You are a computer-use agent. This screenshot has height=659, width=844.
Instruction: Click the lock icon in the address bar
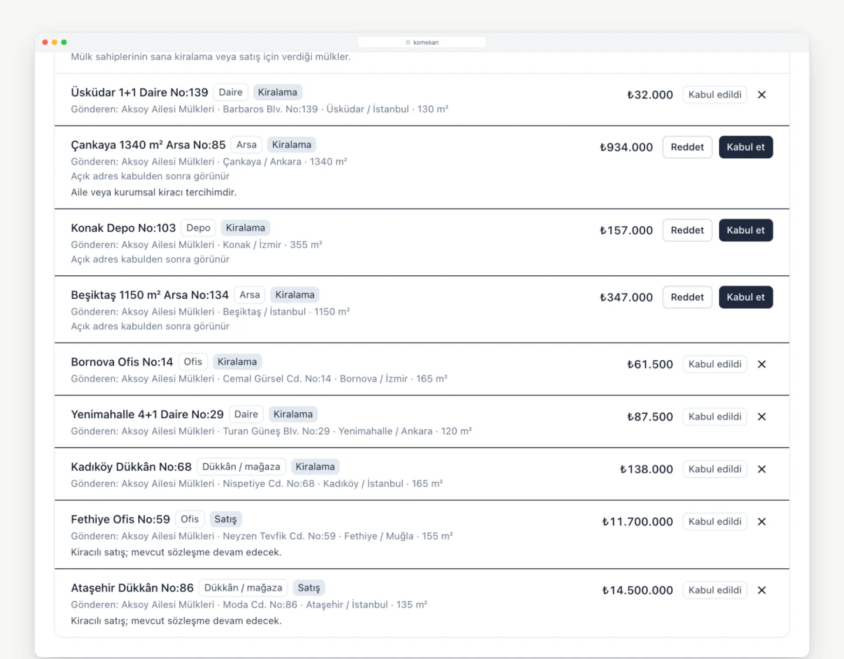[x=408, y=42]
